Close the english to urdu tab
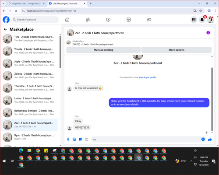219x175 pixels. coord(44,3)
